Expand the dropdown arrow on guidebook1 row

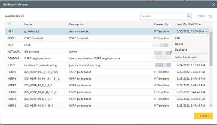[x=205, y=31]
